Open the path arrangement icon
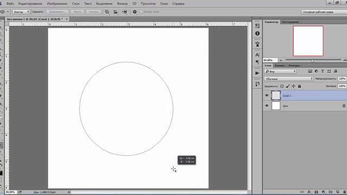Image resolution: width=347 pixels, height=195 pixels. (x=125, y=12)
